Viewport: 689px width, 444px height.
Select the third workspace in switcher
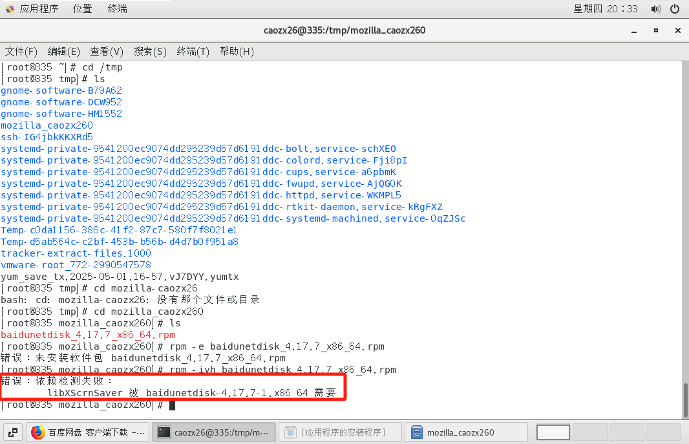click(626, 432)
